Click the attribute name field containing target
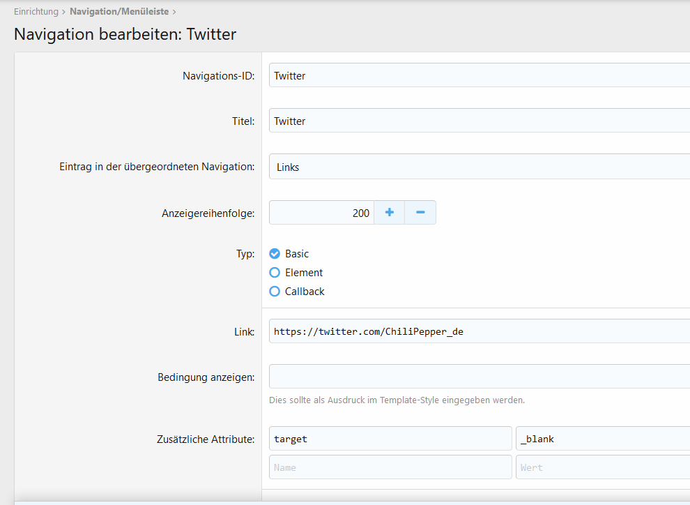This screenshot has width=690, height=505. point(390,439)
